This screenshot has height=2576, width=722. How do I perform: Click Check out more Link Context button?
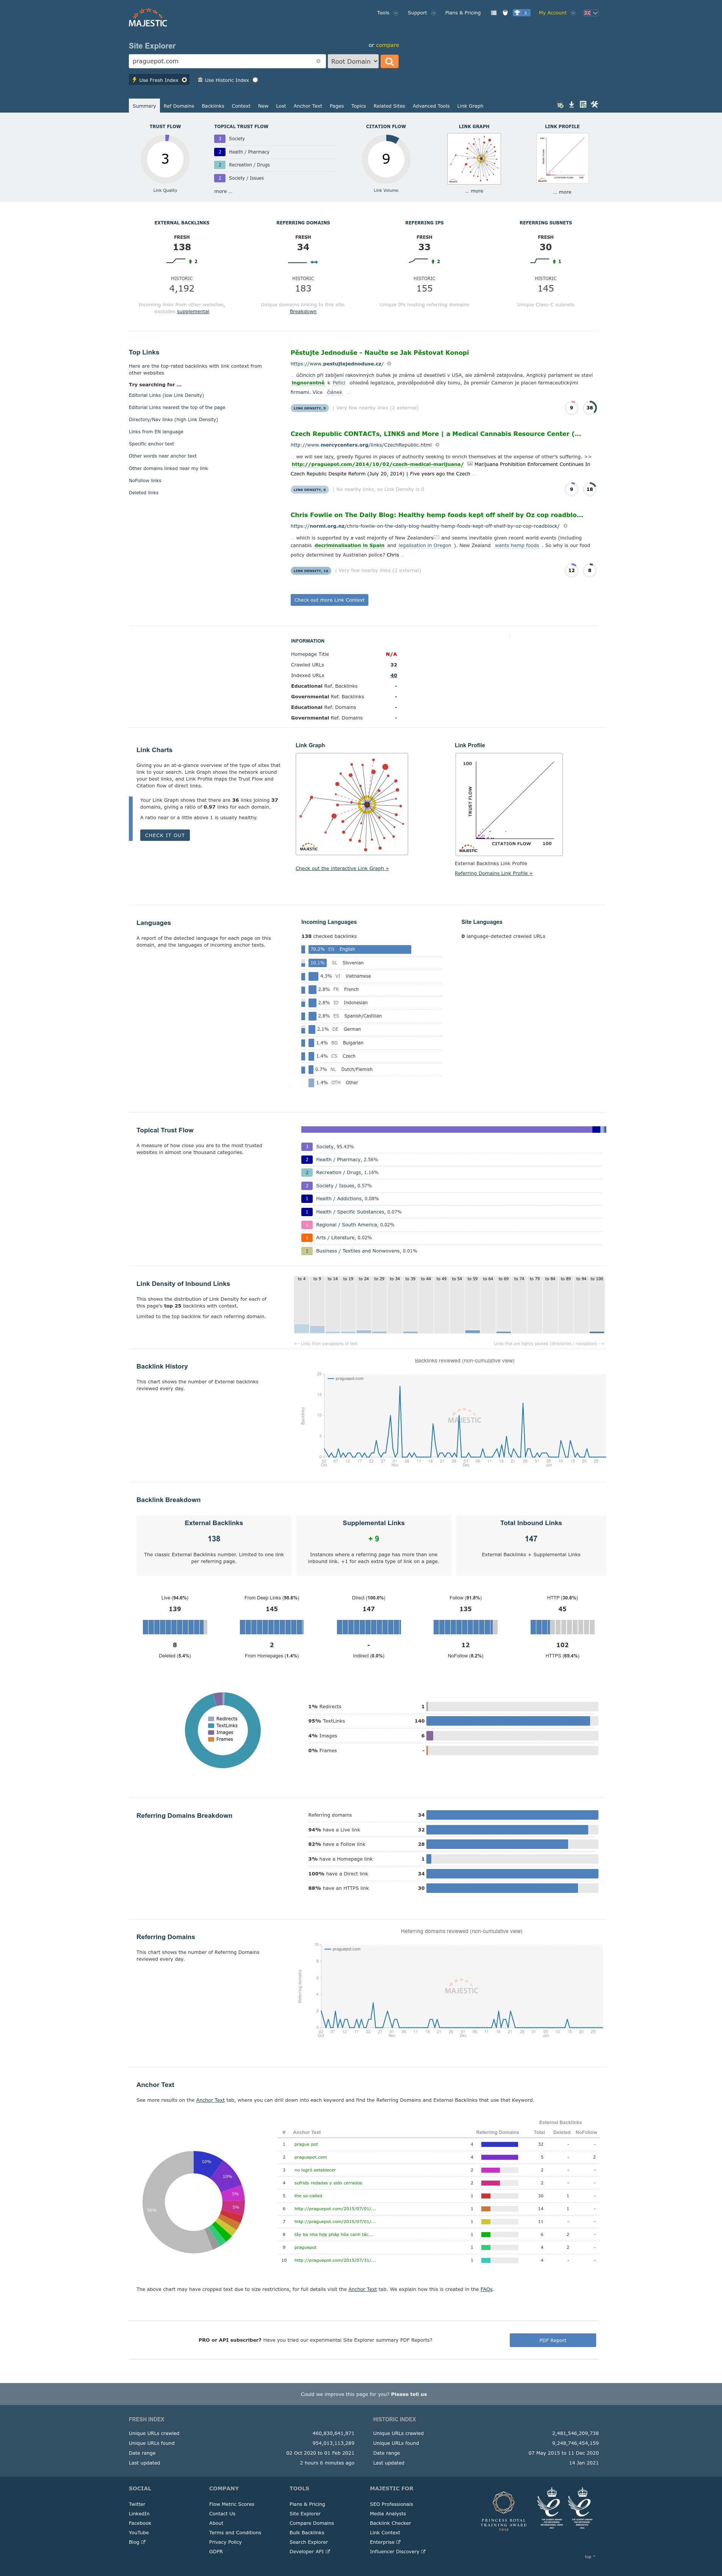[x=329, y=600]
